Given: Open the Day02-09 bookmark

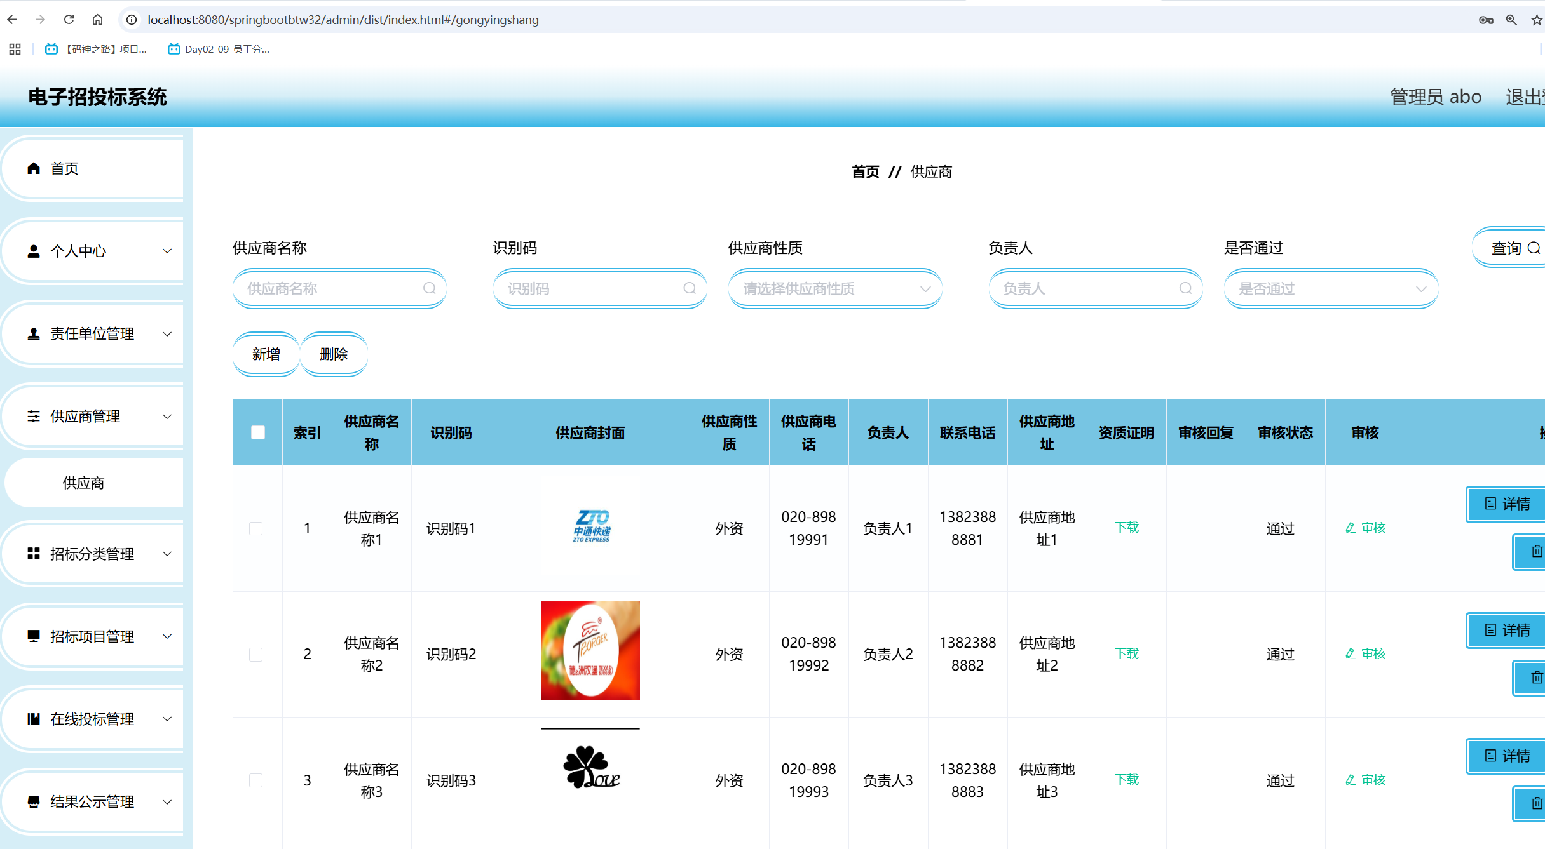Looking at the screenshot, I should [x=219, y=49].
